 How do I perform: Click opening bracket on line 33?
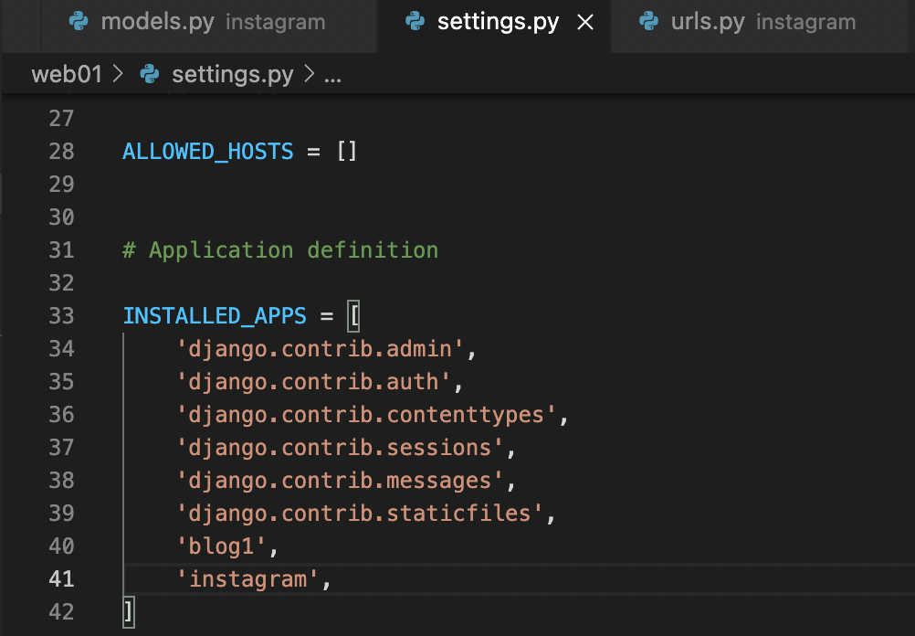pyautogui.click(x=353, y=316)
